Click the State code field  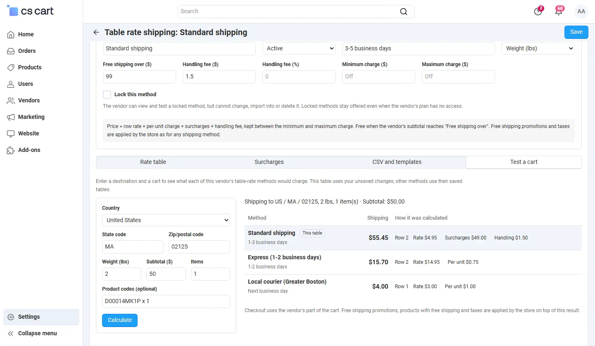[x=133, y=247]
